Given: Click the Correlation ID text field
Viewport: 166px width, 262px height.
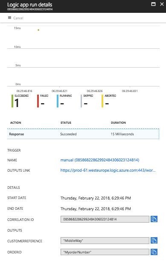Looking at the screenshot, I should [x=105, y=219].
